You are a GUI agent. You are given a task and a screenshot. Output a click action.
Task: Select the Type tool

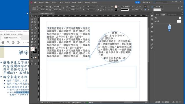pos(32,25)
